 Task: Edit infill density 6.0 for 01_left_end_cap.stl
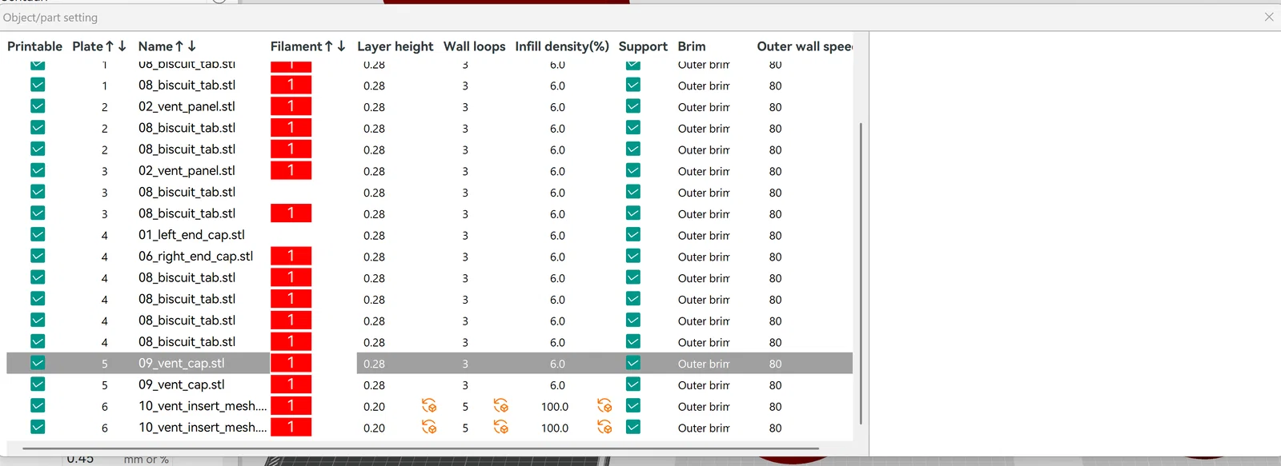coord(557,235)
